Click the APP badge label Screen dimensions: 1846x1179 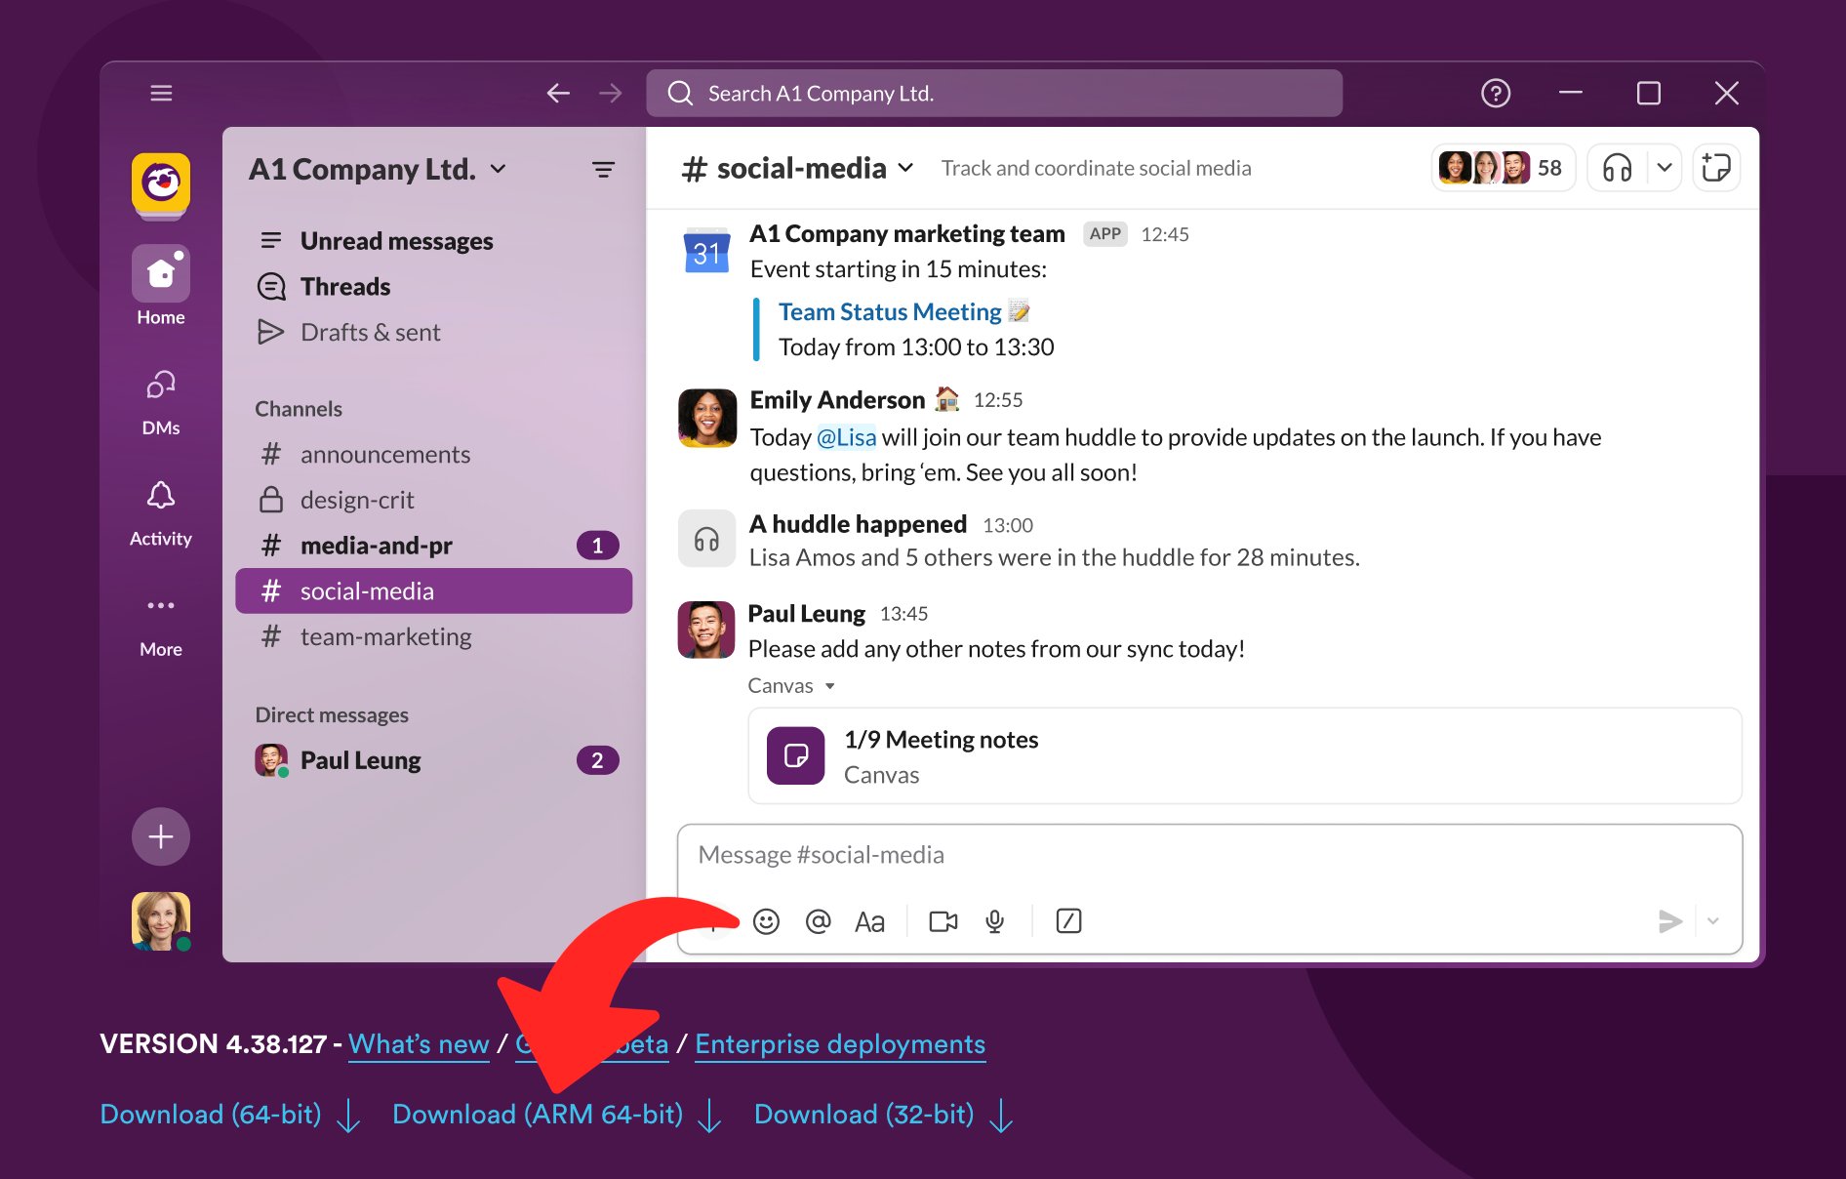[1104, 234]
